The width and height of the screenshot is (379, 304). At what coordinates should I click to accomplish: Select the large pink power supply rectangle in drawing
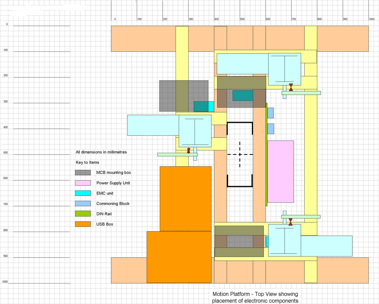[280, 171]
